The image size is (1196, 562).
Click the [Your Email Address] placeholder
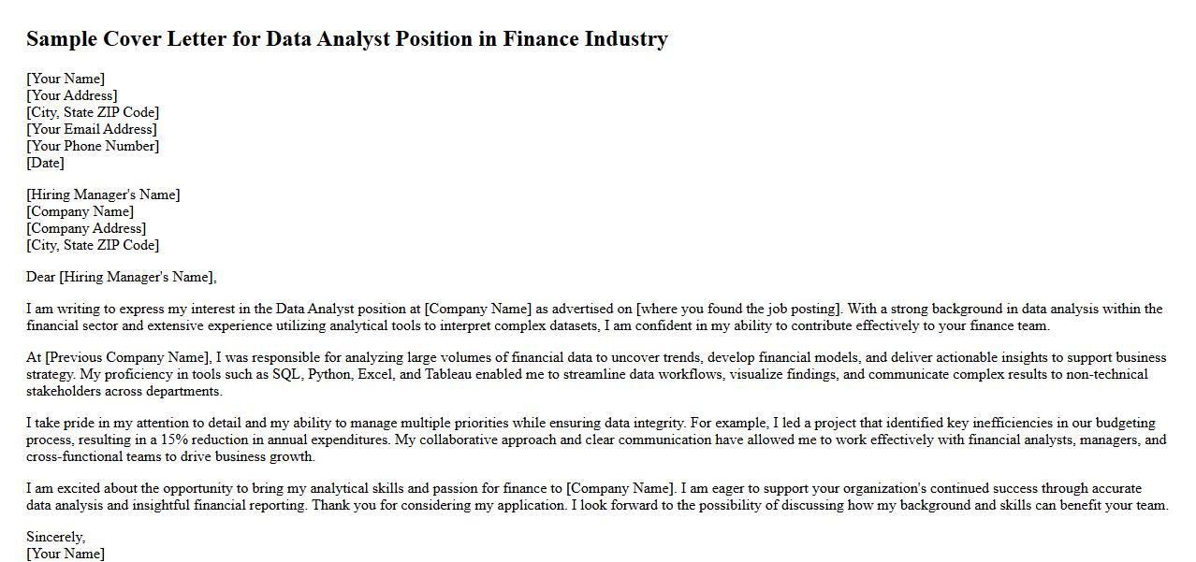[92, 129]
